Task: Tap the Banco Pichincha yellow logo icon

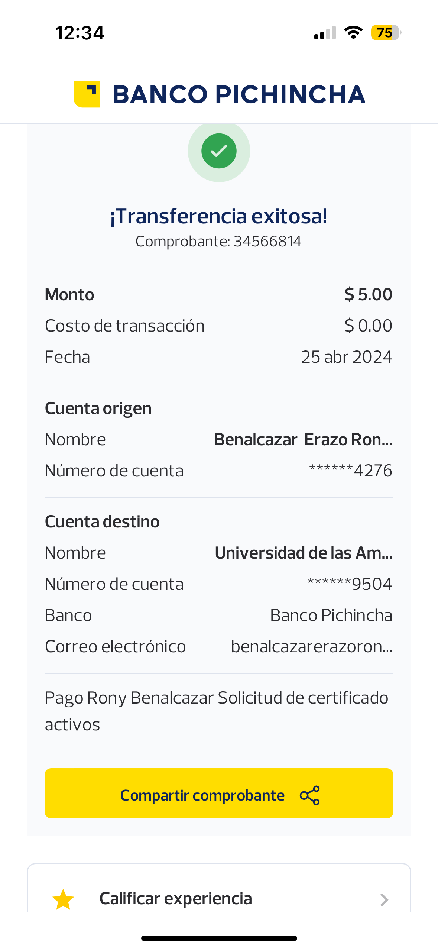Action: 87,94
